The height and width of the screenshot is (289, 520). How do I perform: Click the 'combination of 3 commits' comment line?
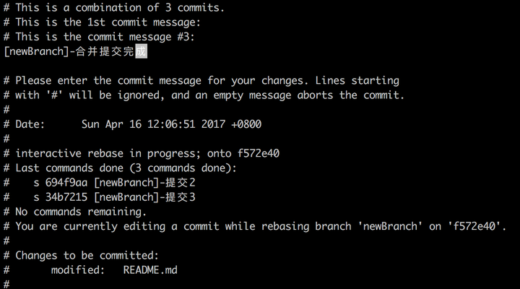[114, 8]
